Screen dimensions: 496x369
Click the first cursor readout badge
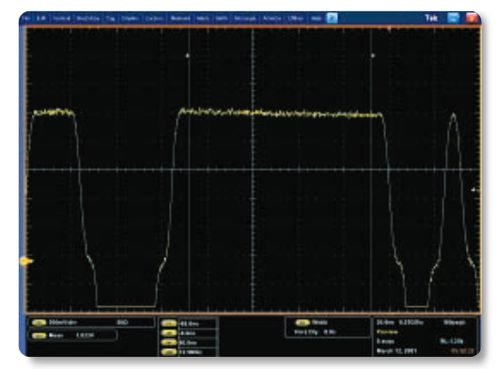point(169,324)
